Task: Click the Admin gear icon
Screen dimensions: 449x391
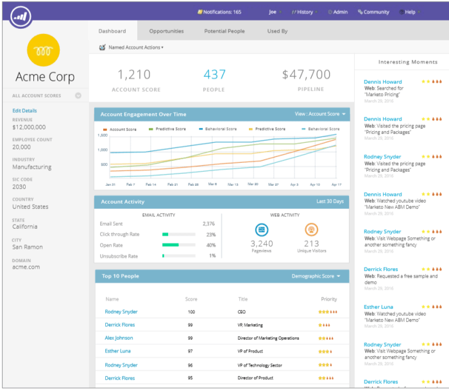Action: pos(330,12)
